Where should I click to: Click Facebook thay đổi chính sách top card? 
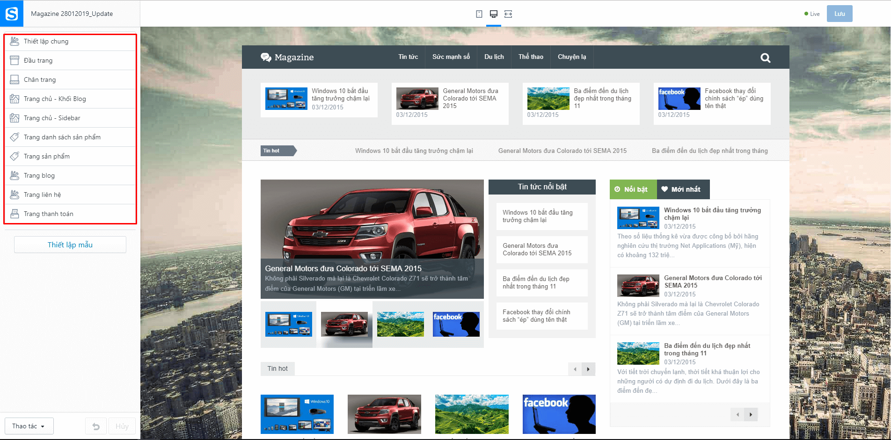click(712, 104)
